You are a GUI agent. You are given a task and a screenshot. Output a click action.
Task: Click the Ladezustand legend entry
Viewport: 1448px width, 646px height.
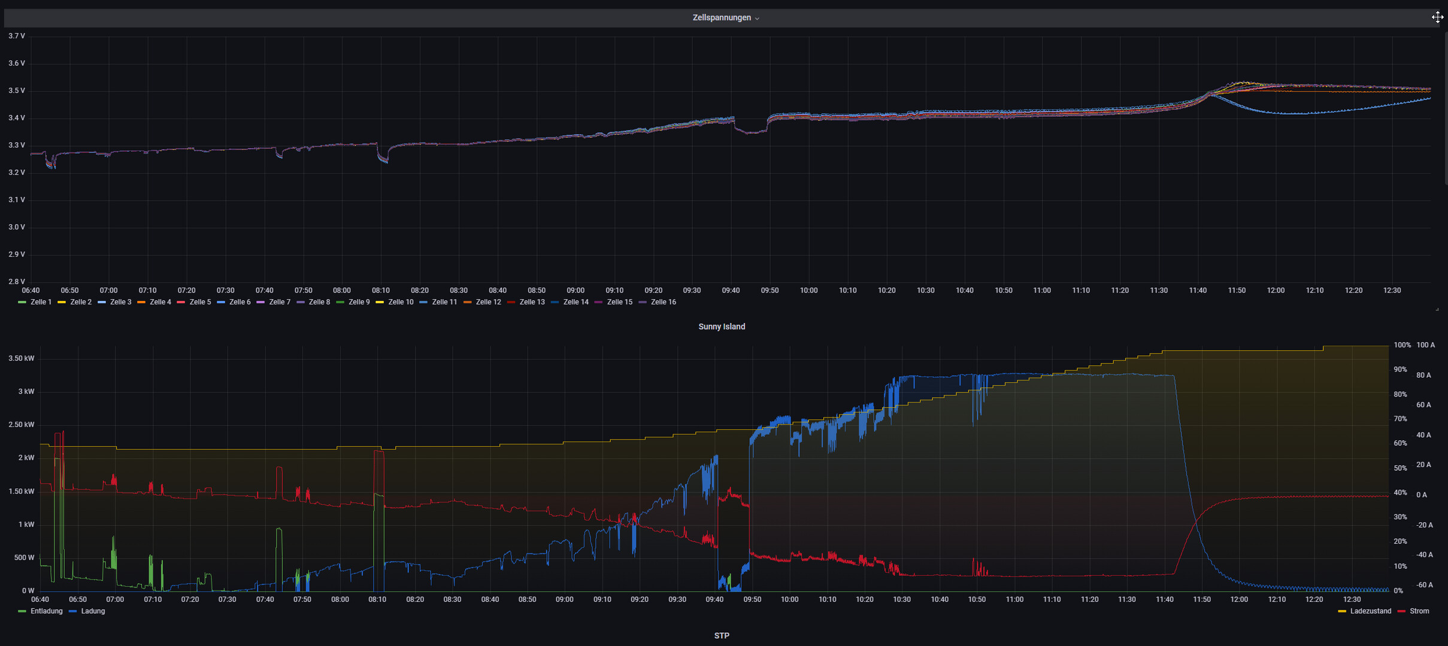[x=1365, y=611]
